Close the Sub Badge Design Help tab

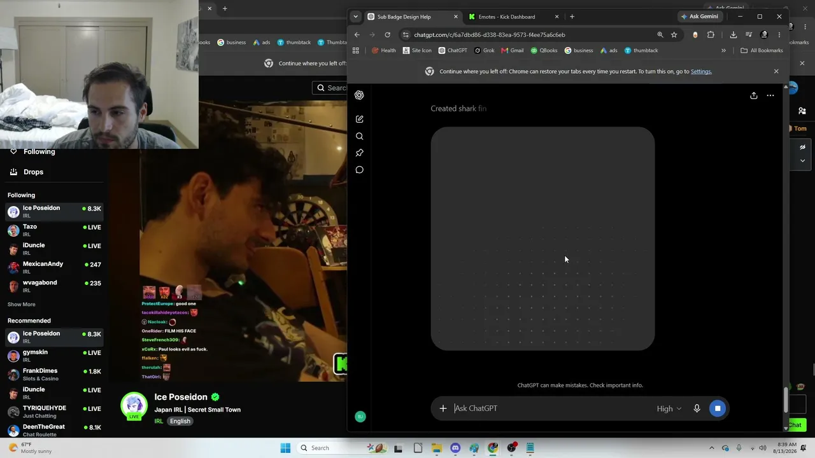[x=455, y=17]
